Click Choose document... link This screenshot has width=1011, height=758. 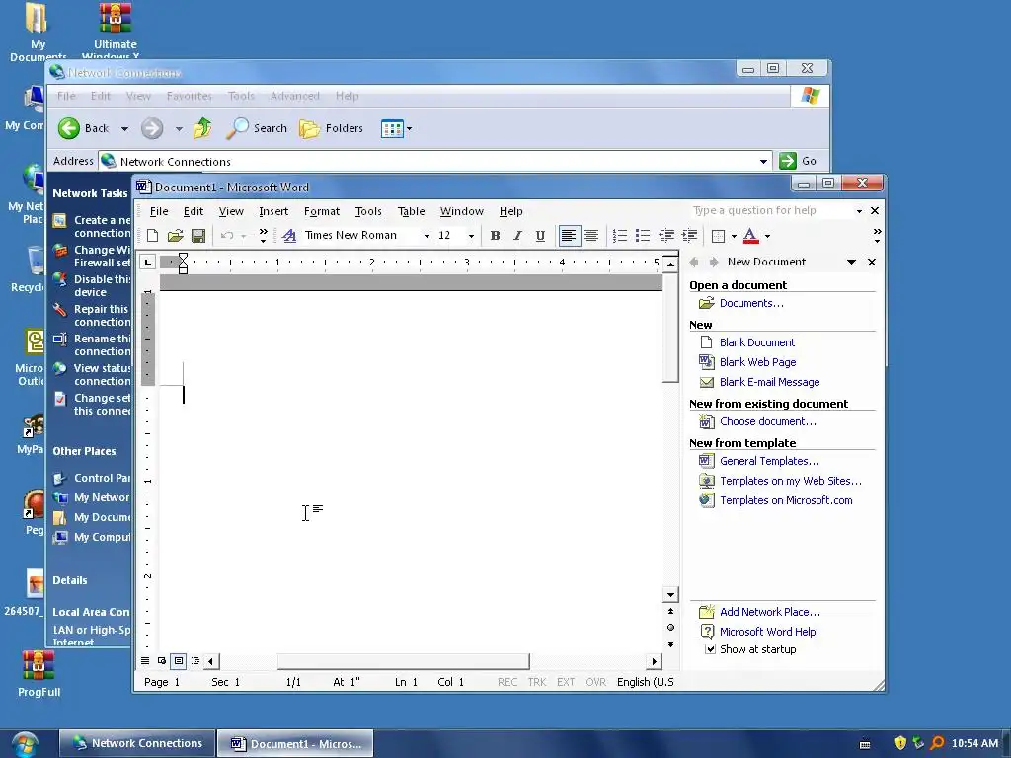(768, 421)
